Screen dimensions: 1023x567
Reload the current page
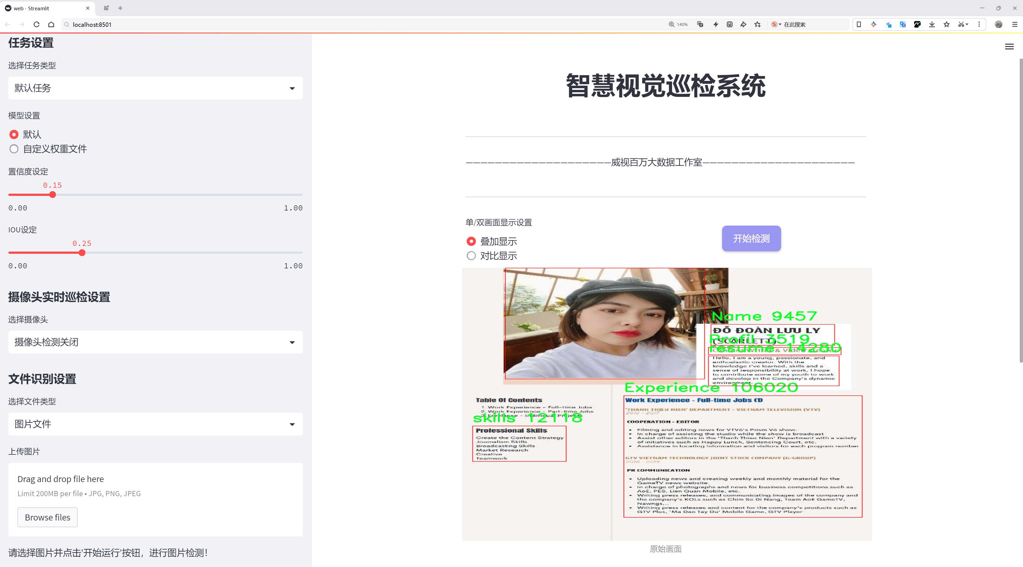(37, 25)
